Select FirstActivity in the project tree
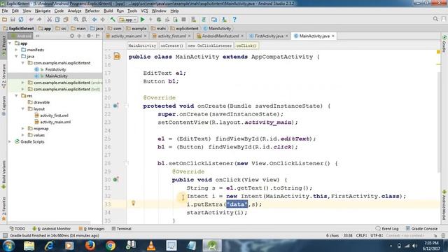The width and height of the screenshot is (448, 252). click(55, 69)
